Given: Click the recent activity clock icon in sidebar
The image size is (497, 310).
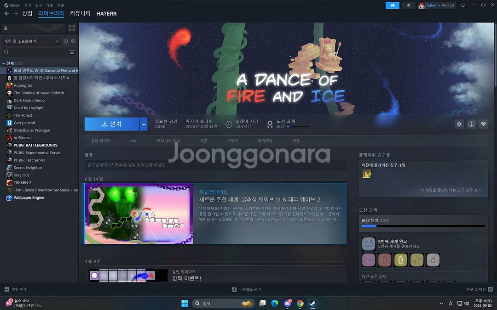Looking at the screenshot, I should [x=66, y=41].
